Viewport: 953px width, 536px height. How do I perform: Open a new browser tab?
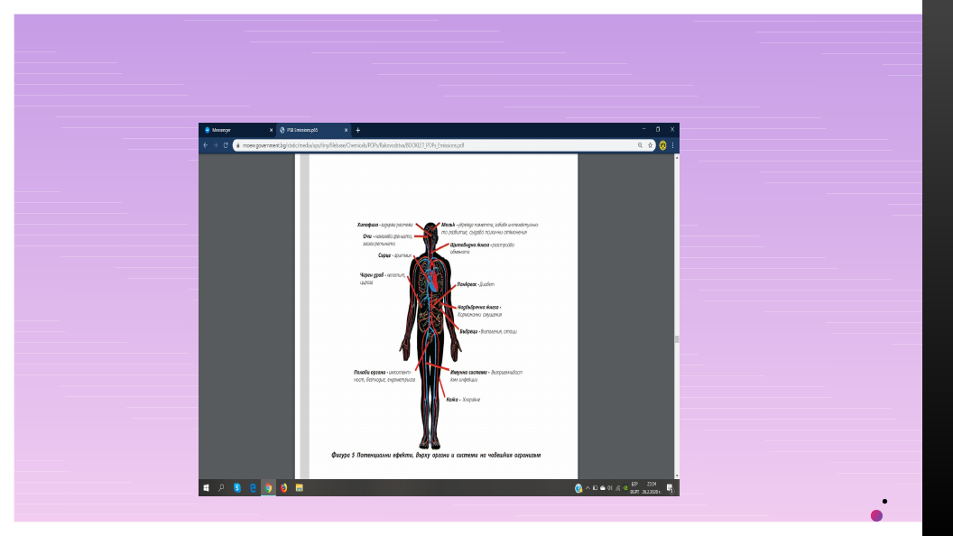pyautogui.click(x=358, y=130)
